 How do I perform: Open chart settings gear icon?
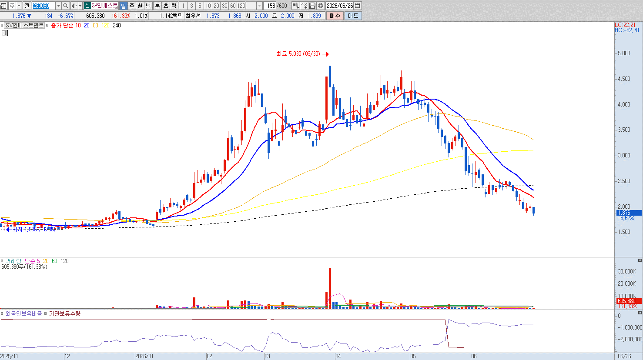(321, 6)
